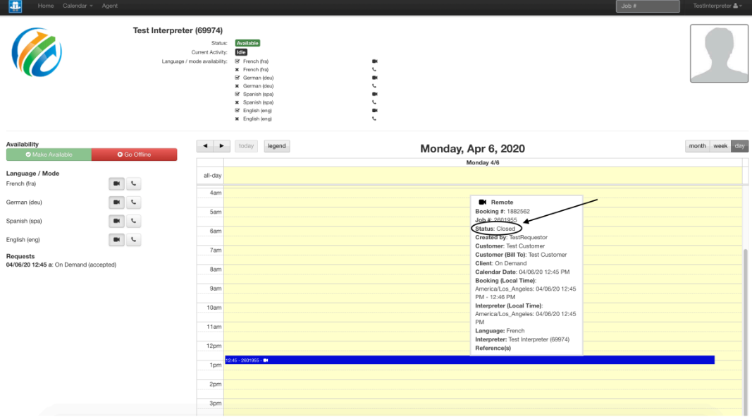The height and width of the screenshot is (417, 752).
Task: Go to previous day with left arrow
Action: pos(205,146)
